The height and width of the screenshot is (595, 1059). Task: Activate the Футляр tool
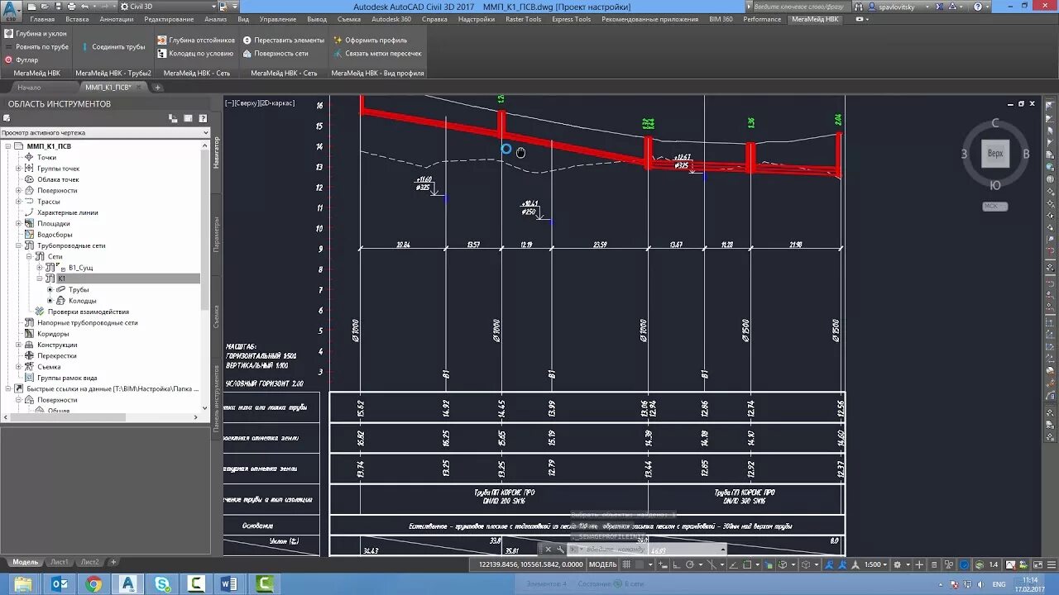(x=22, y=60)
